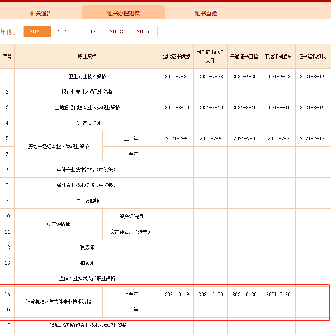Open the 证书办理进度 tab
Image resolution: width=331 pixels, height=334 pixels.
point(123,12)
